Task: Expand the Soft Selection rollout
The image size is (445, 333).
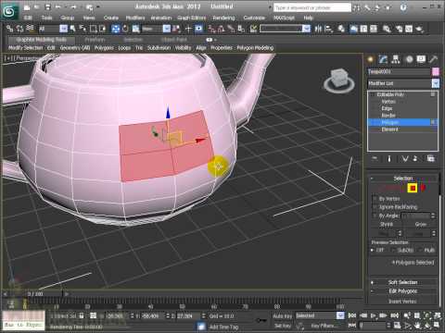Action: (x=403, y=282)
